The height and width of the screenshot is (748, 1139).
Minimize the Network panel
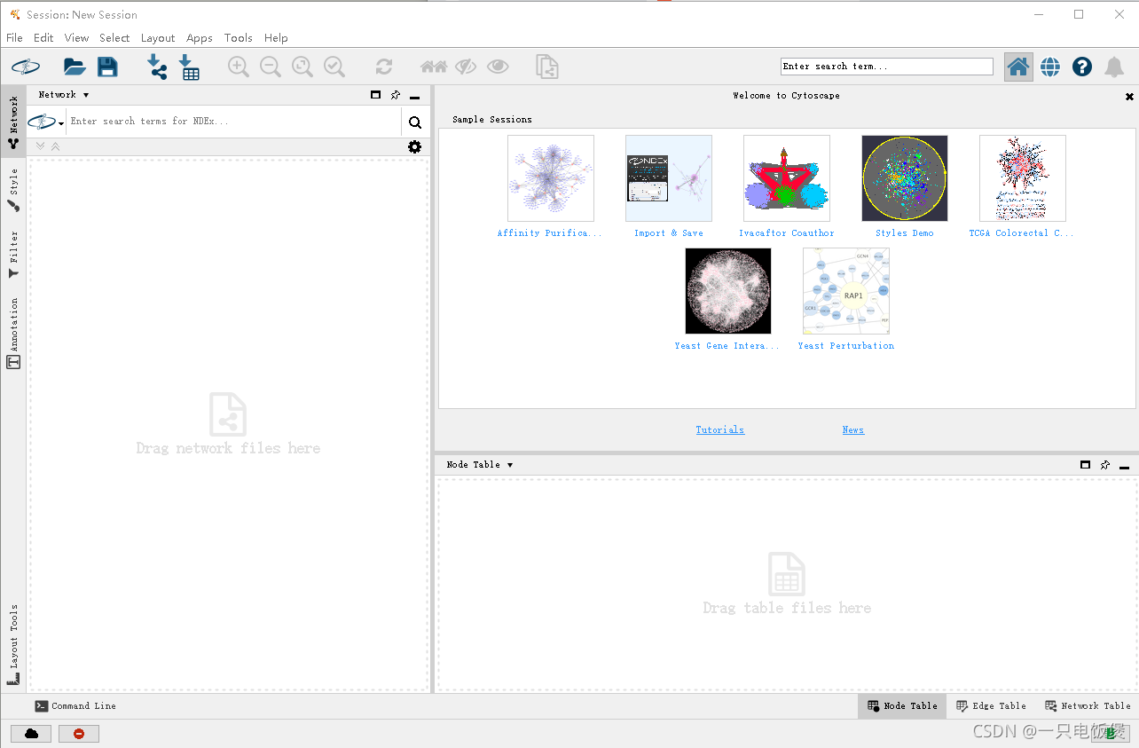click(x=415, y=98)
